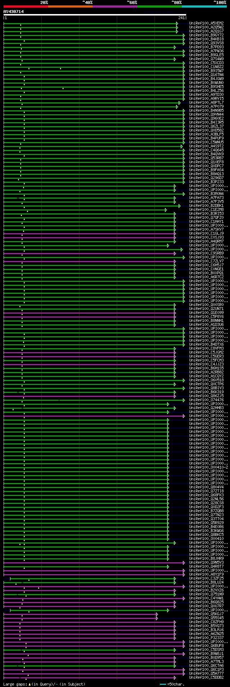The width and height of the screenshot is (230, 687).
Task: Select the UniRef100_B6H1S5 row label
Action: point(206,368)
